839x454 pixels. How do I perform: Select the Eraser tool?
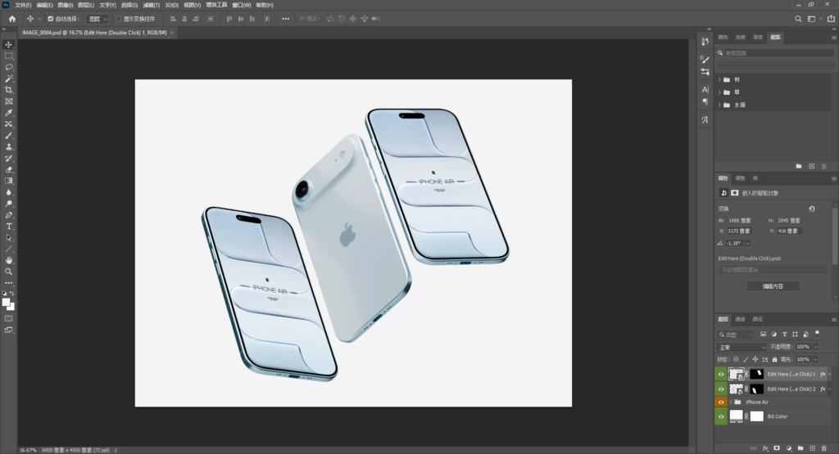[8, 170]
